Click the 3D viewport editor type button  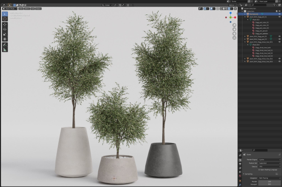click(4, 5)
